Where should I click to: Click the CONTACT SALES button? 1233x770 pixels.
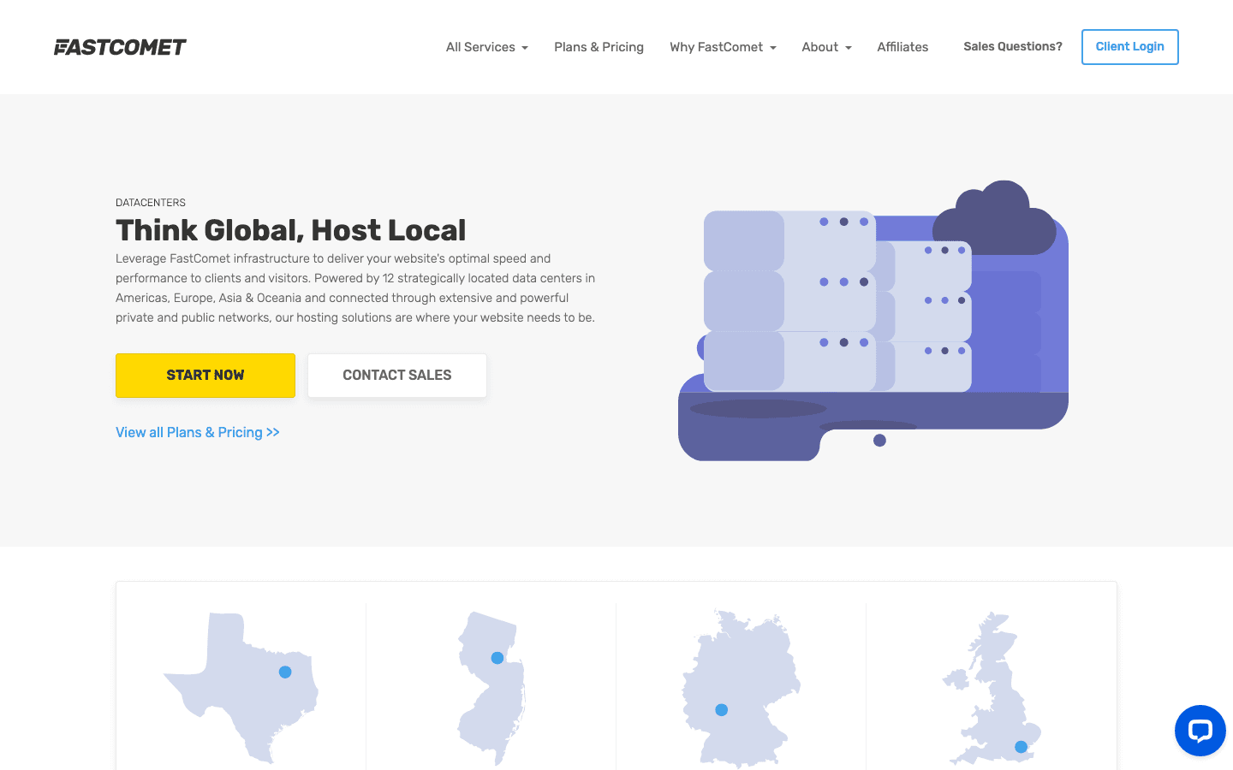(397, 376)
